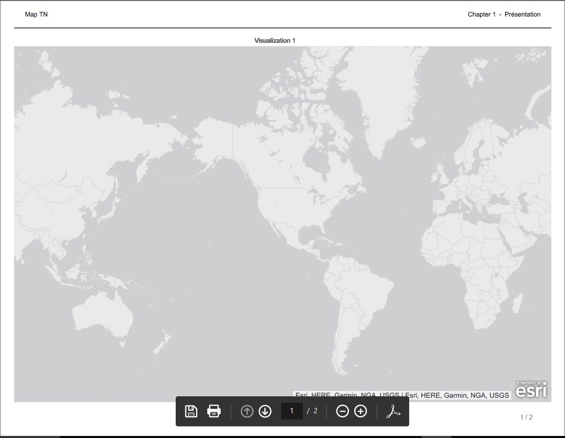Click the Powered by Esri logo
The width and height of the screenshot is (565, 438).
(x=531, y=389)
